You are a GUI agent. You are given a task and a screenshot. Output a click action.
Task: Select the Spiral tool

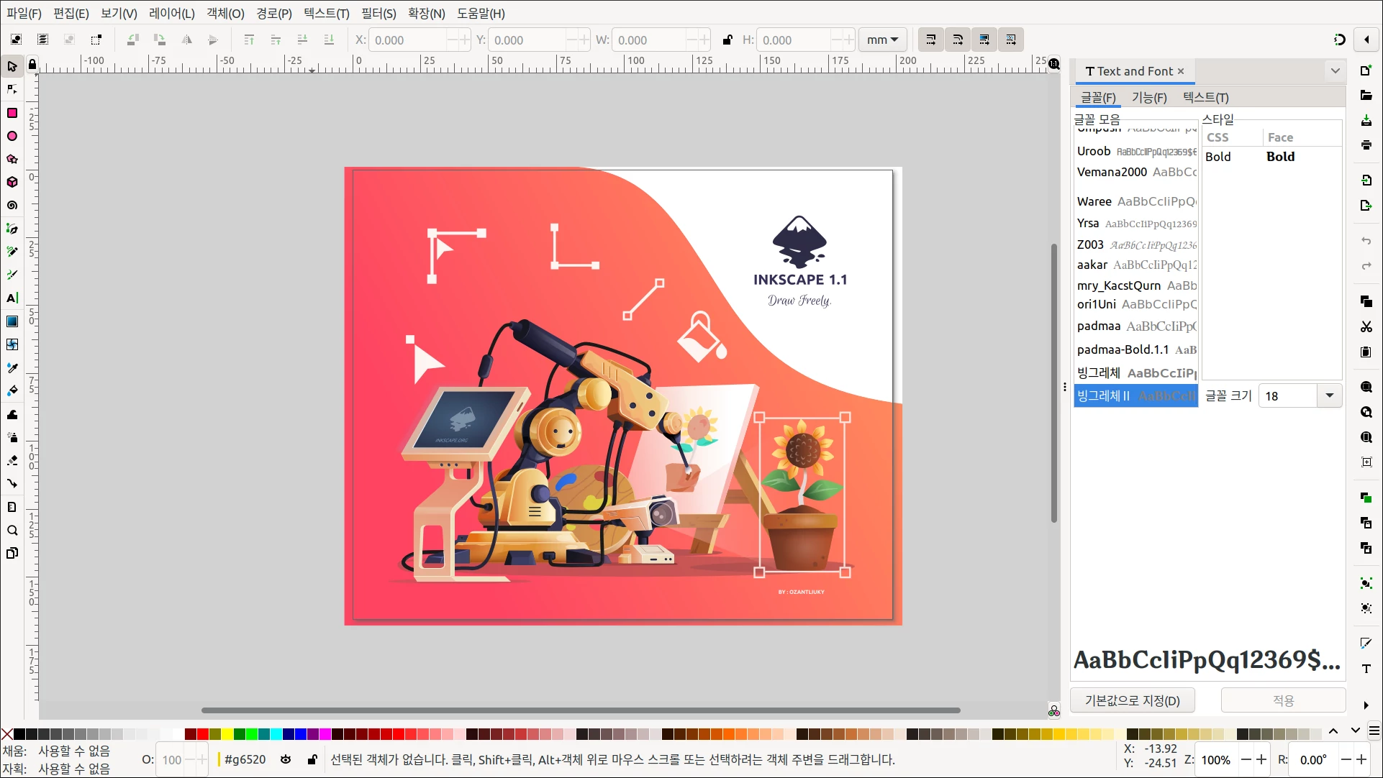pyautogui.click(x=12, y=206)
